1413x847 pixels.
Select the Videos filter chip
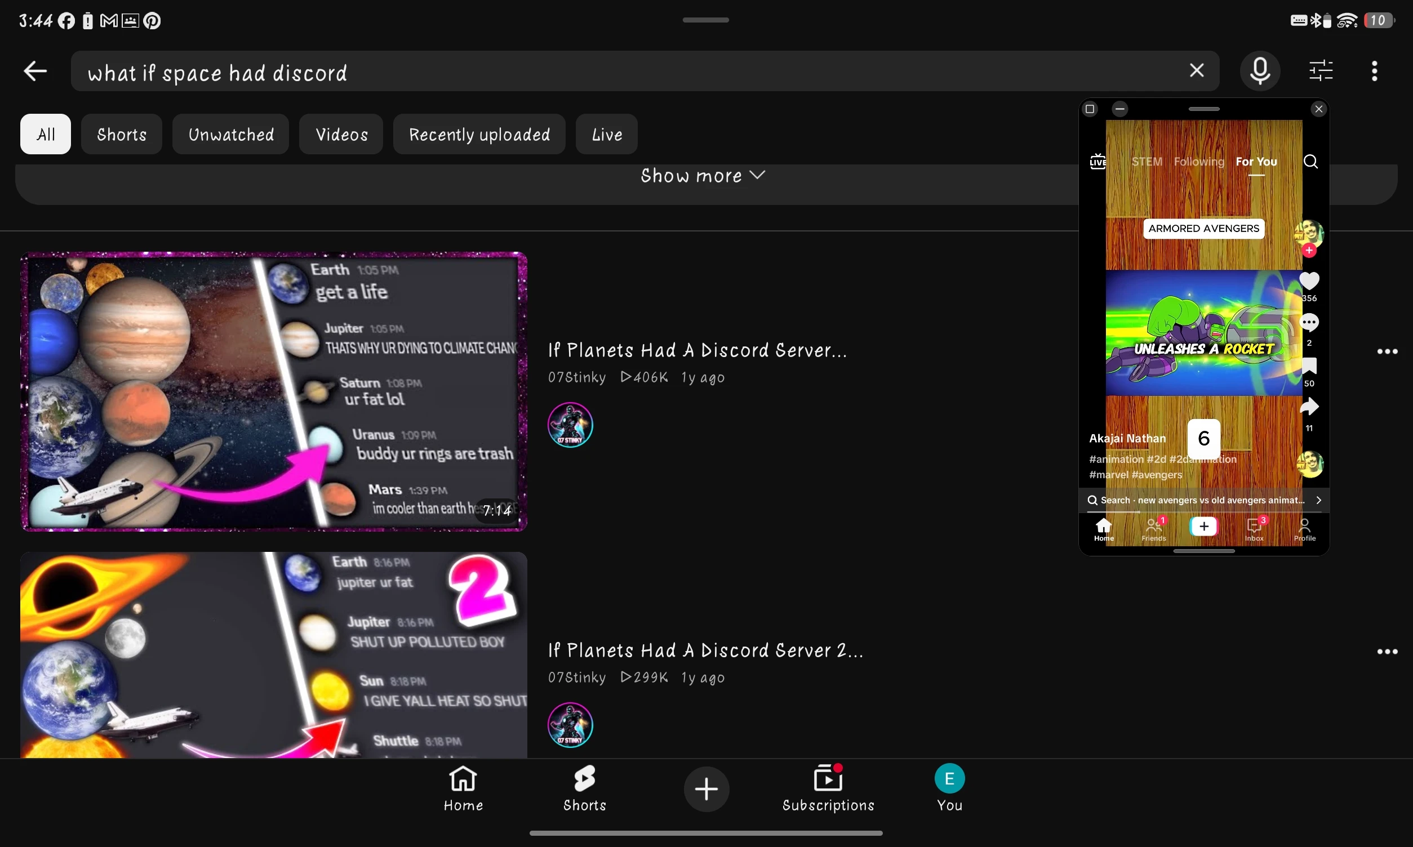341,134
